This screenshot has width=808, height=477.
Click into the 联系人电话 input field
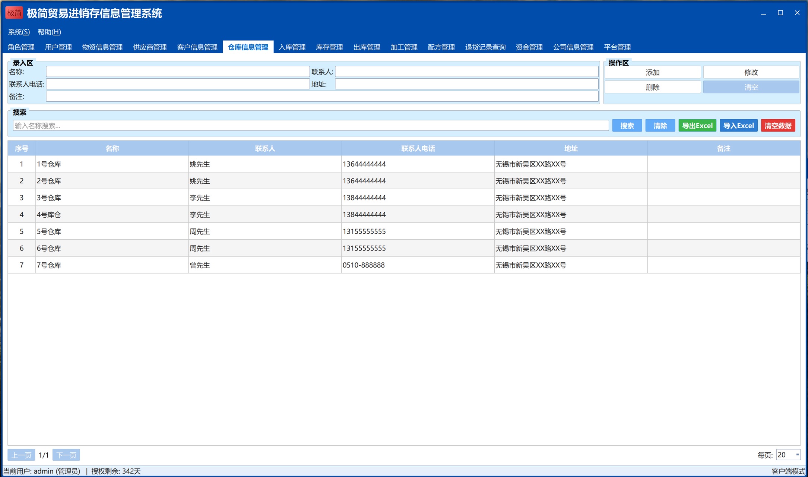pos(178,84)
